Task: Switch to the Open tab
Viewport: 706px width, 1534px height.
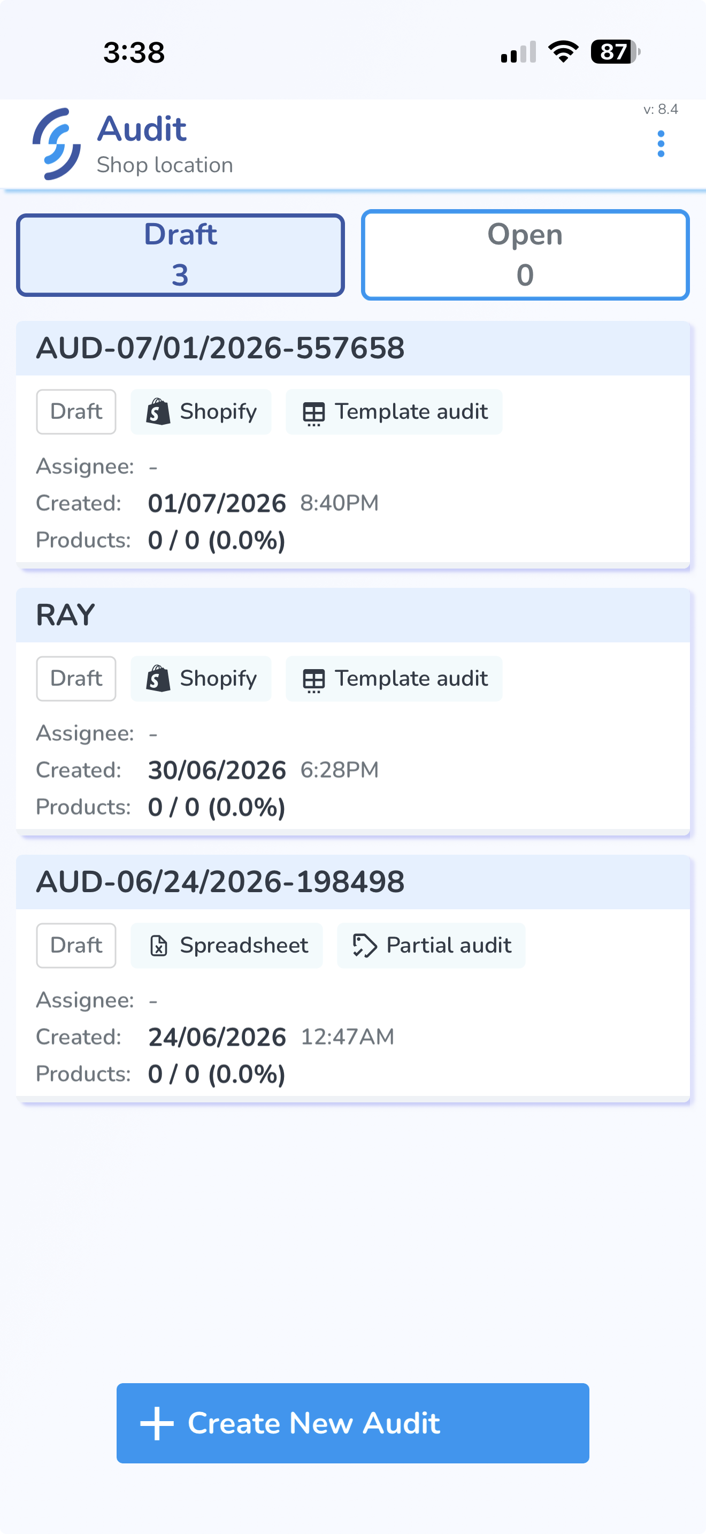Action: click(525, 255)
